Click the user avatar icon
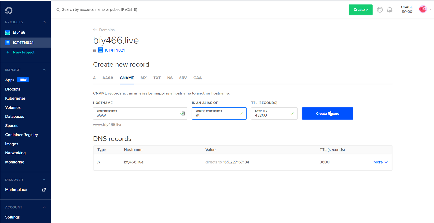The width and height of the screenshot is (434, 223). [x=422, y=9]
